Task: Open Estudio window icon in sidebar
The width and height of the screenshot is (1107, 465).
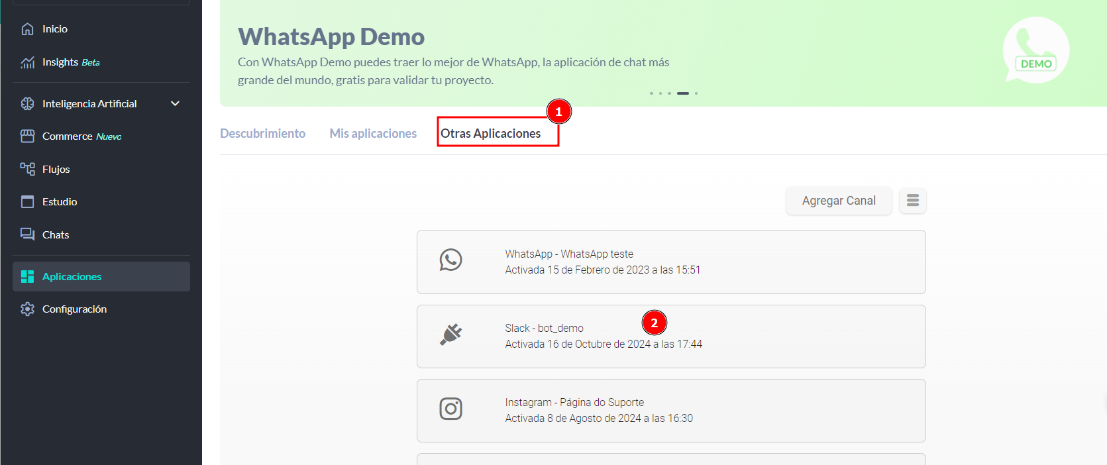Action: click(x=27, y=202)
